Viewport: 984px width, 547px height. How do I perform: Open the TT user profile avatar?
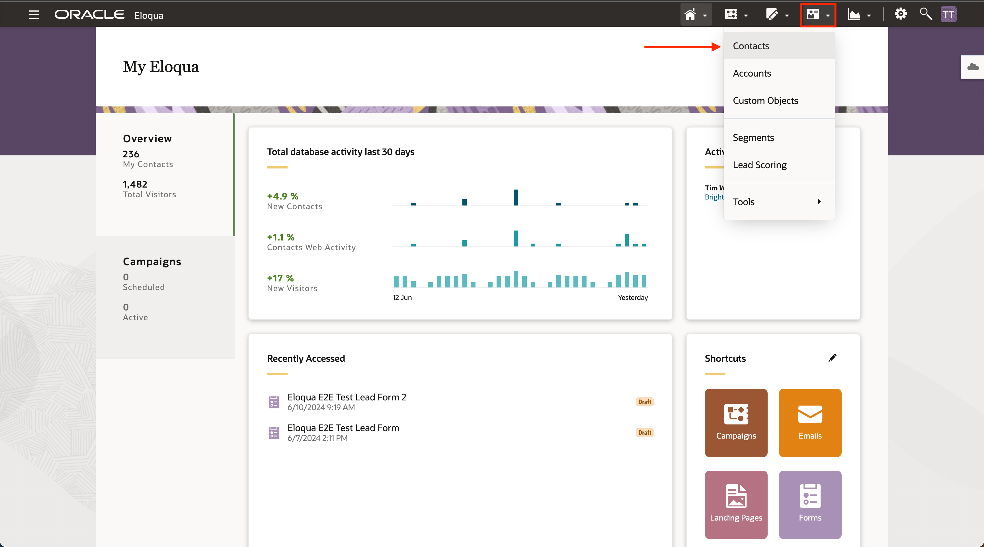coord(948,15)
